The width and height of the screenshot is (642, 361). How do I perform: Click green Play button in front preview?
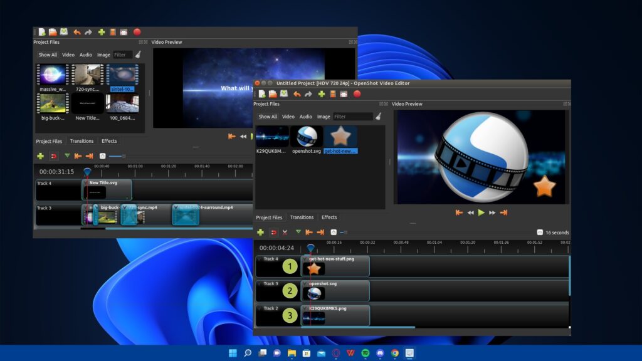[x=481, y=212]
